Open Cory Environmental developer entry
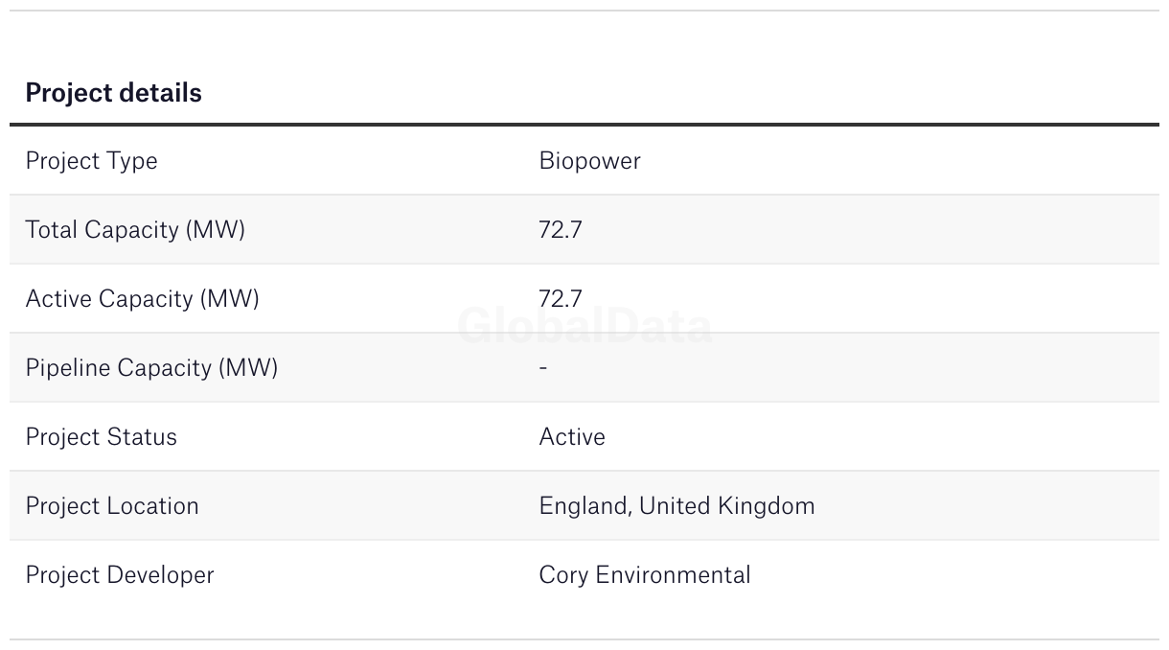 point(645,575)
